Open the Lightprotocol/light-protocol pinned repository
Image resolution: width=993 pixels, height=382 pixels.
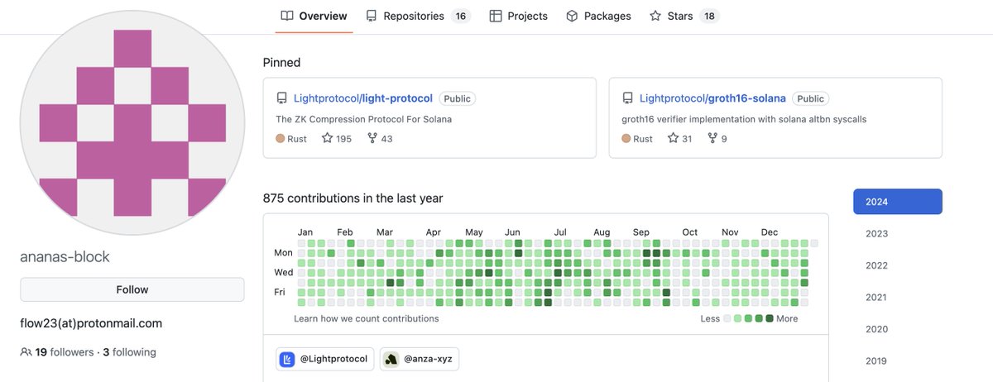click(x=364, y=98)
